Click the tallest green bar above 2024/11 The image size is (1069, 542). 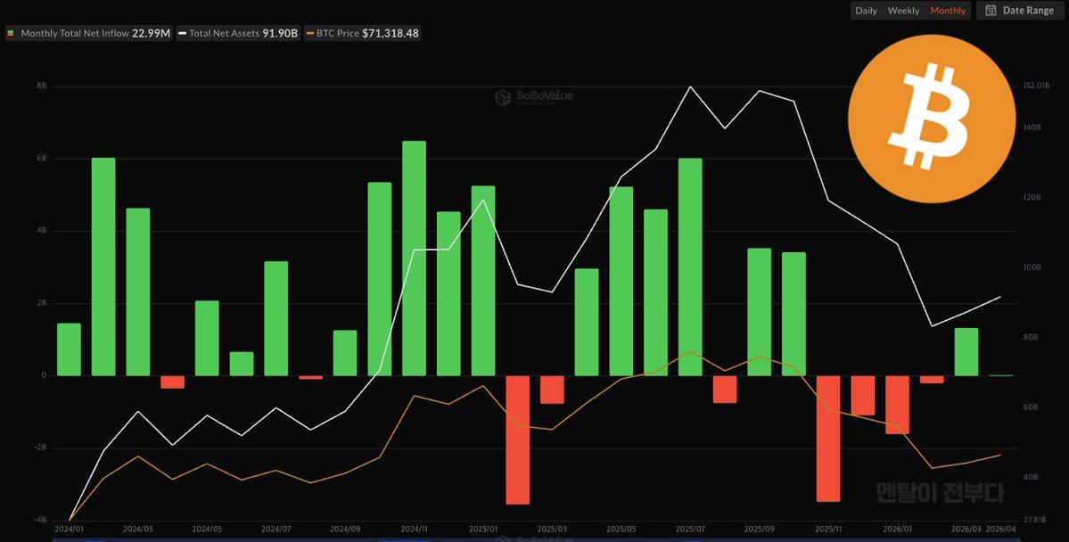[x=414, y=259]
